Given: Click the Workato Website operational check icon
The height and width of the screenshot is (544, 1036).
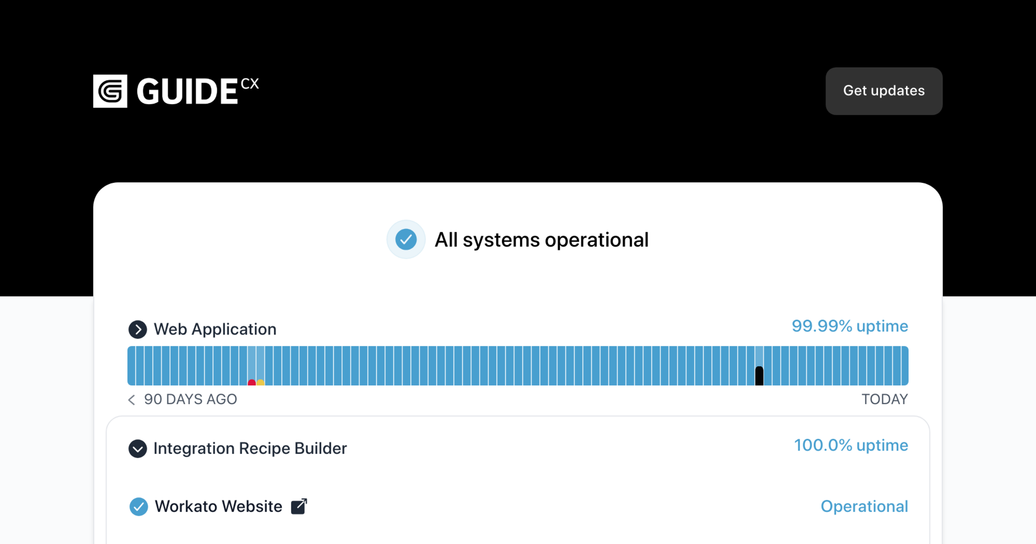Looking at the screenshot, I should (139, 507).
